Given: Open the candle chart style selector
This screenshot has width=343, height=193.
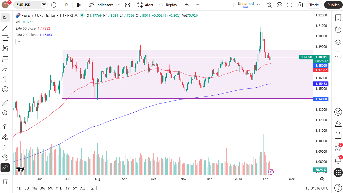Looking at the screenshot, I should [79, 5].
